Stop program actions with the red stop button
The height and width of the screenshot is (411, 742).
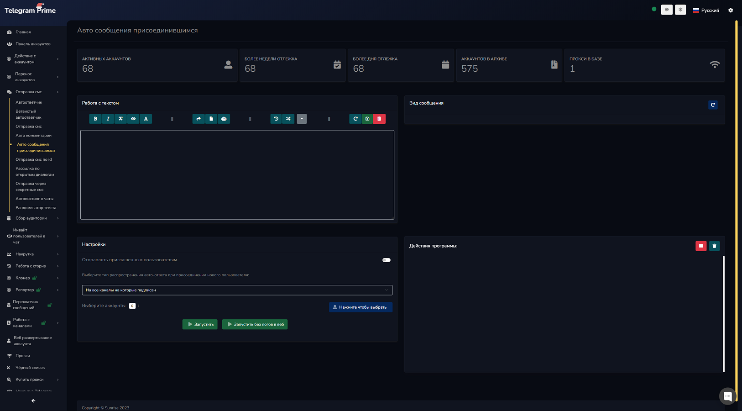click(701, 246)
